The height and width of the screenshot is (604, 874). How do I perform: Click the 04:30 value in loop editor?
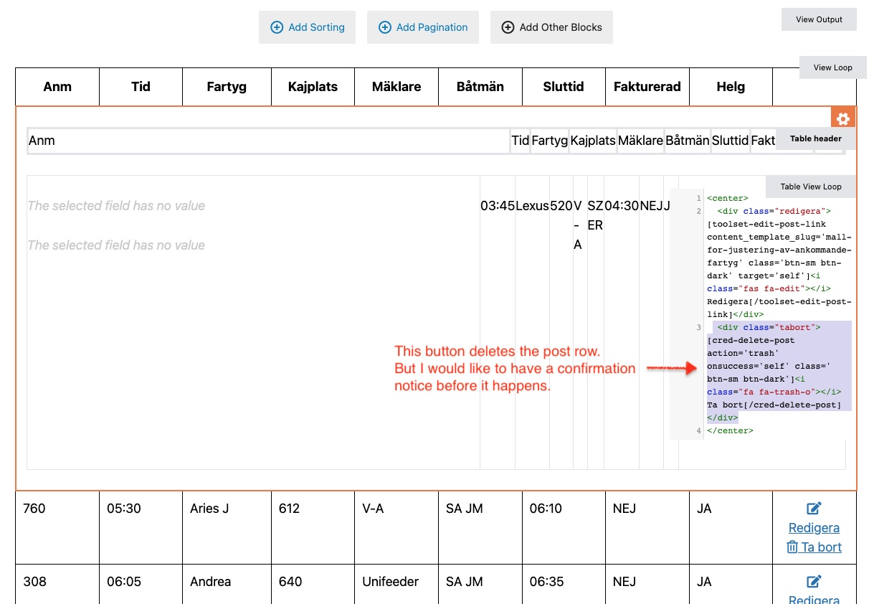tap(622, 206)
